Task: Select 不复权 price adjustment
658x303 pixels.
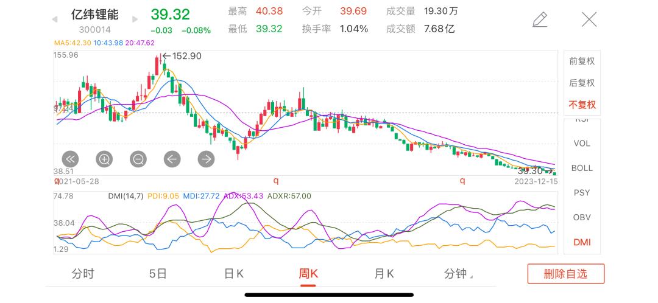Action: [x=582, y=105]
